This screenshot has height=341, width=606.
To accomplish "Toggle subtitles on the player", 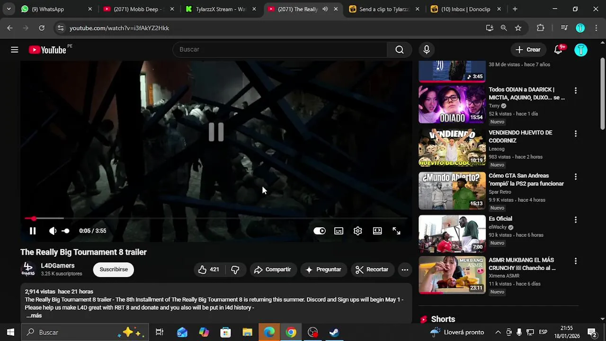I will pos(339,231).
